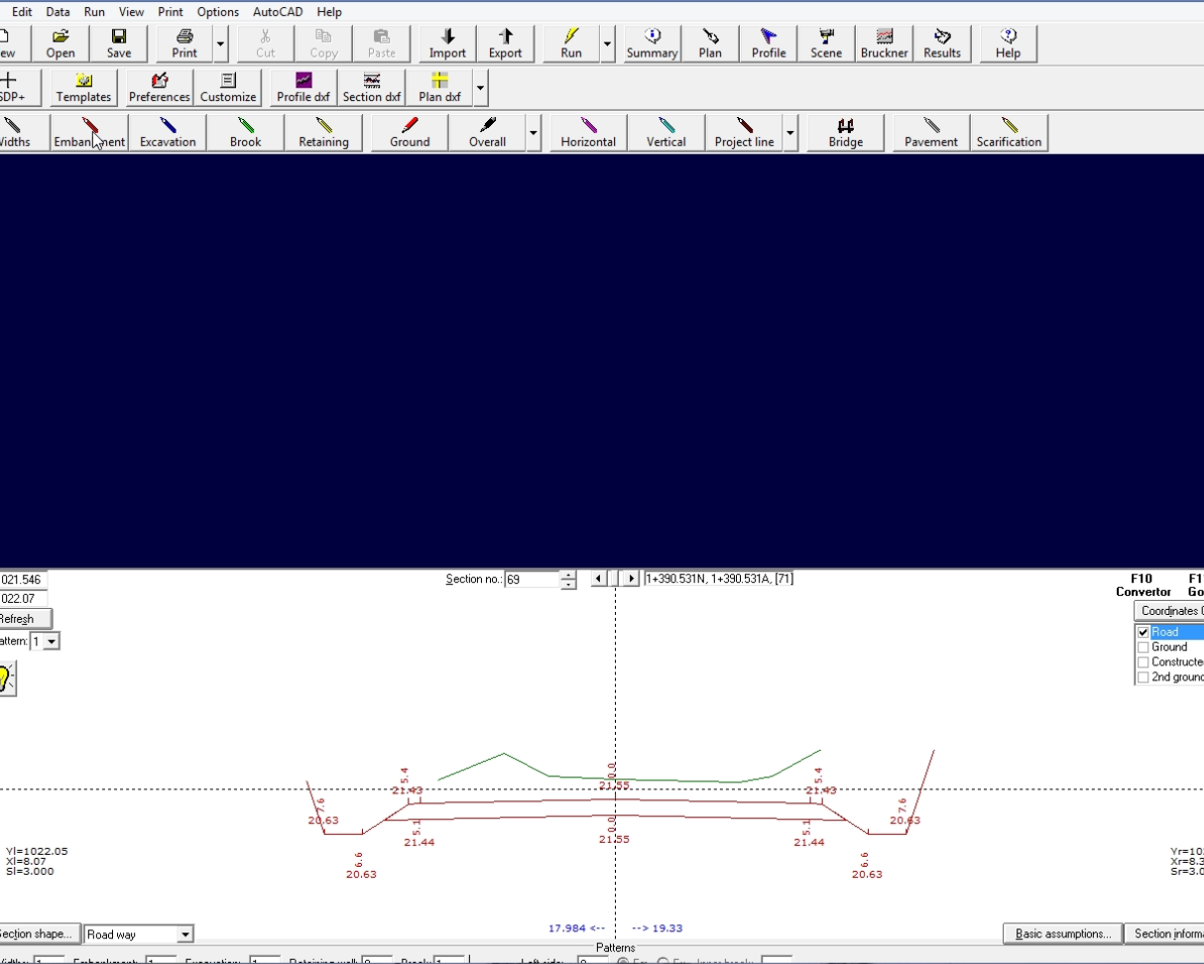The width and height of the screenshot is (1204, 964).
Task: Switch to the Plan view icon
Action: (710, 44)
